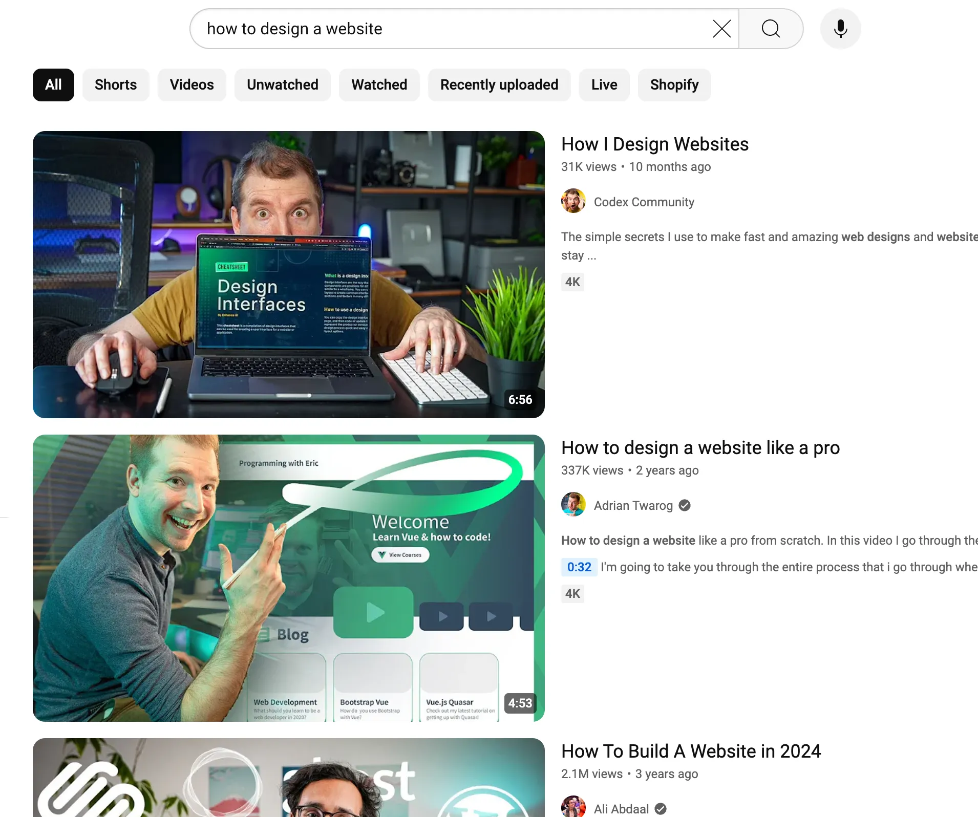
Task: Select the Recently uploaded filter chip
Action: (499, 85)
